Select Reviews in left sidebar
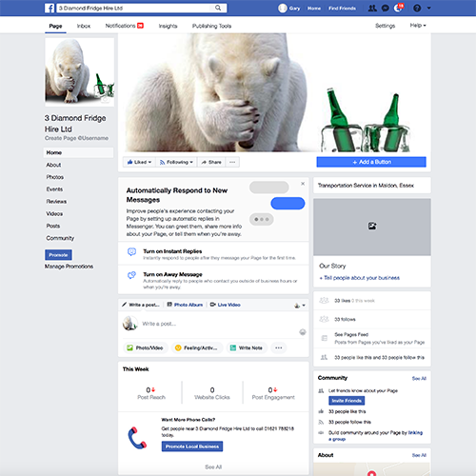476x476 pixels. click(56, 202)
